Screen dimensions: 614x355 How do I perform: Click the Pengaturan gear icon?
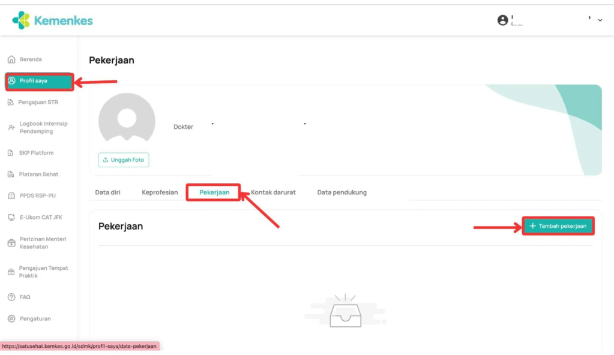pyautogui.click(x=11, y=319)
